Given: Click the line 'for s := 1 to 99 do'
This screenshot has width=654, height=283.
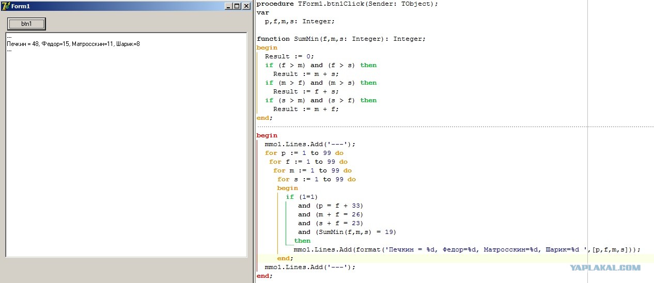Looking at the screenshot, I should click(317, 179).
